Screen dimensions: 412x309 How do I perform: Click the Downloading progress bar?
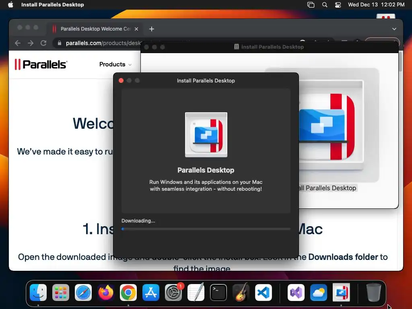point(206,229)
